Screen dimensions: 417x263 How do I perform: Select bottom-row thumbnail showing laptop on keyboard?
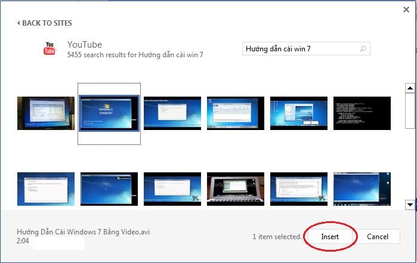pyautogui.click(x=236, y=189)
